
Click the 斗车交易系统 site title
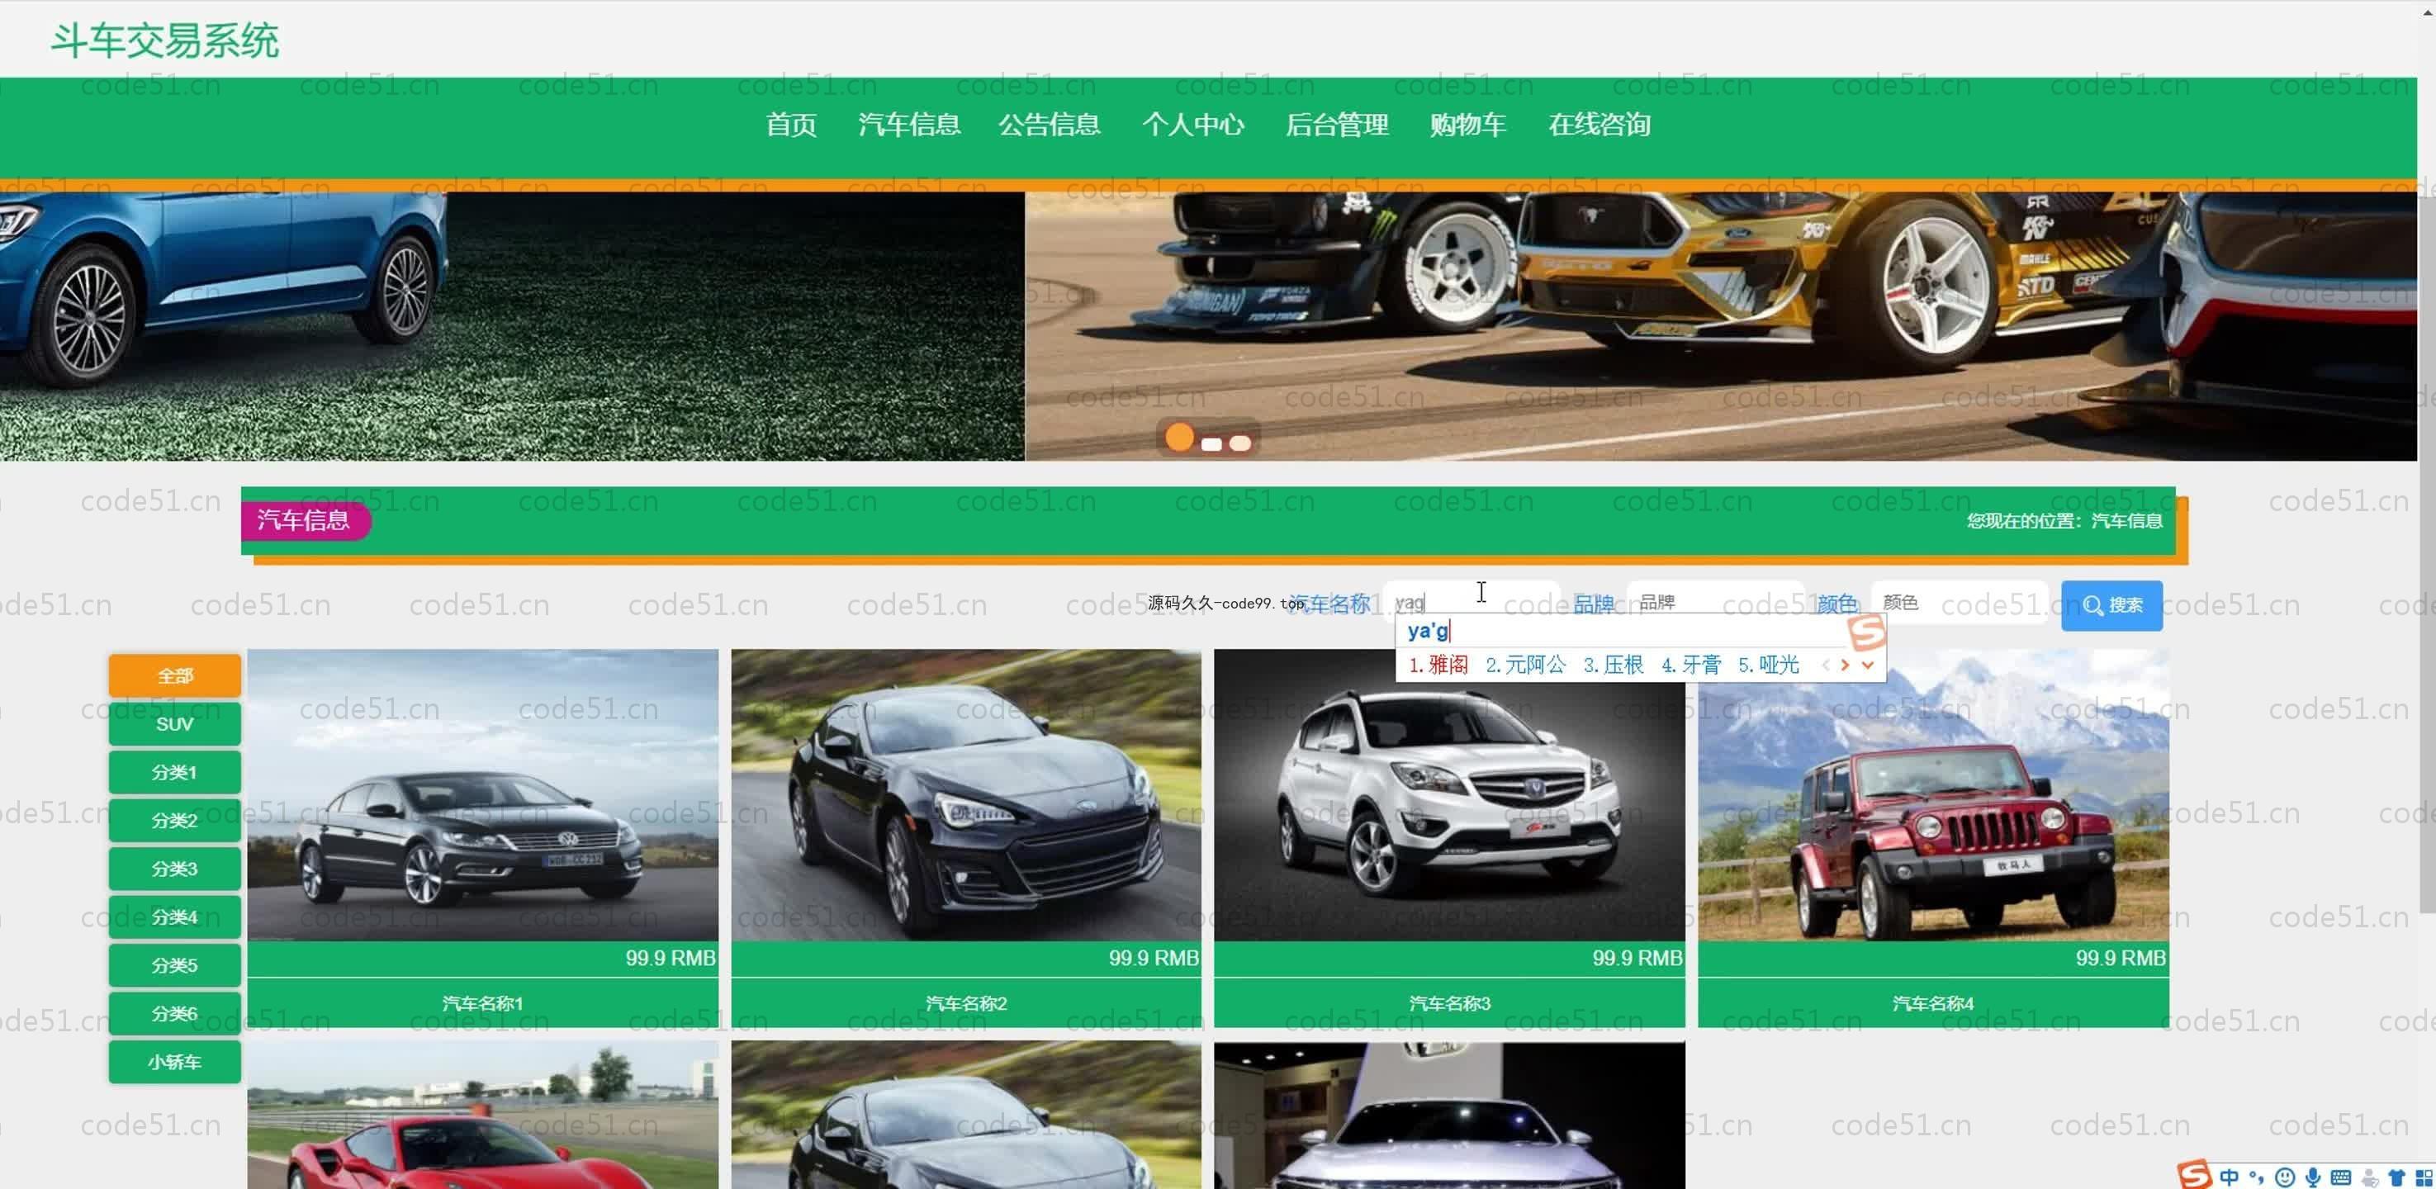[x=164, y=40]
